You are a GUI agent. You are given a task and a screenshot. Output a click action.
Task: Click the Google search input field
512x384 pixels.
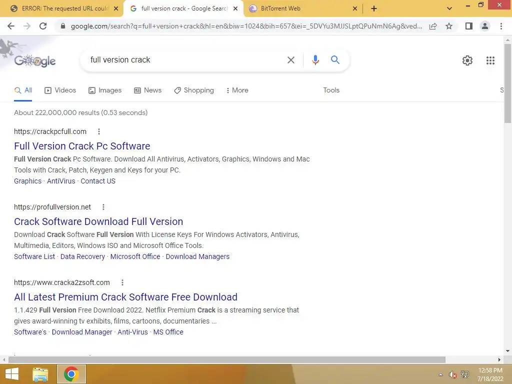pyautogui.click(x=184, y=60)
